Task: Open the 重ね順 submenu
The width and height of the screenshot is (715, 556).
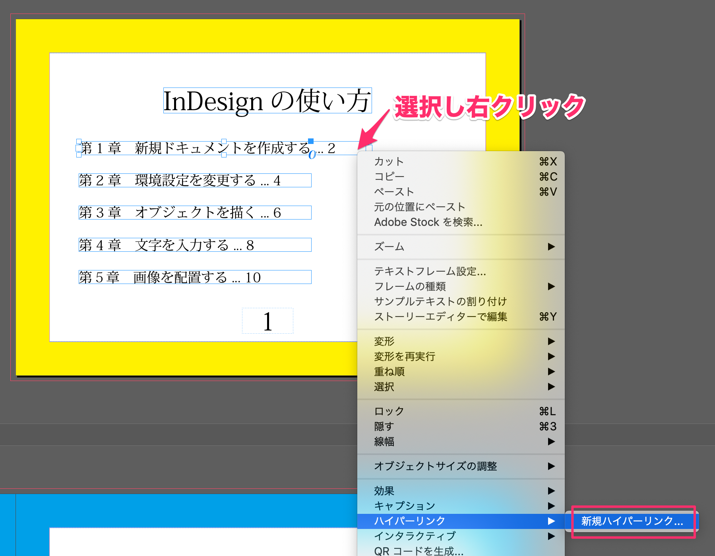Action: (461, 371)
